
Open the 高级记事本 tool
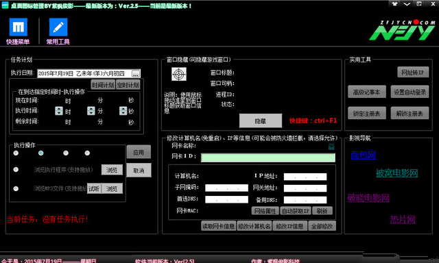coord(367,92)
